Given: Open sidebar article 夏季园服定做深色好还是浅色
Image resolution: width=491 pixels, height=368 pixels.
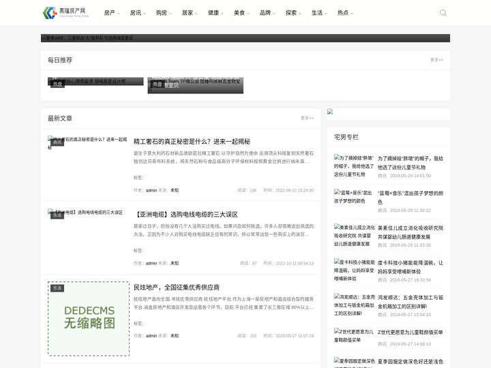Looking at the screenshot, I should point(411,361).
